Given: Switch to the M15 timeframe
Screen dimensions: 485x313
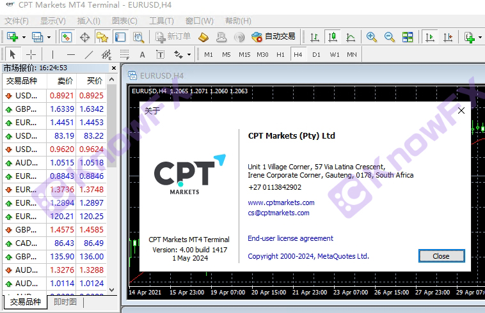Looking at the screenshot, I should 244,55.
